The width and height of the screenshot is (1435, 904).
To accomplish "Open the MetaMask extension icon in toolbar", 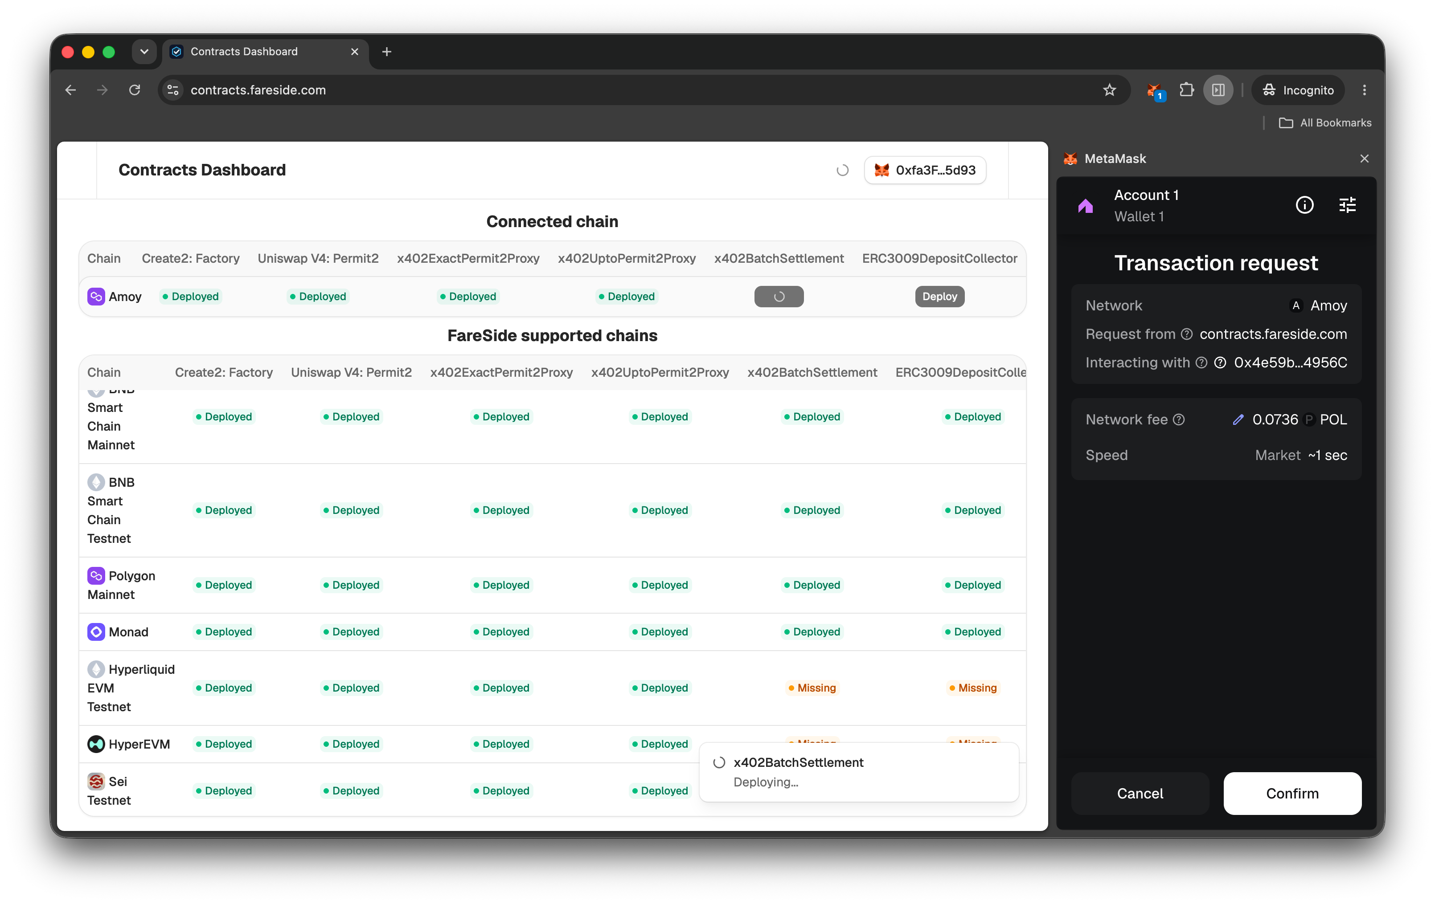I will pyautogui.click(x=1155, y=90).
